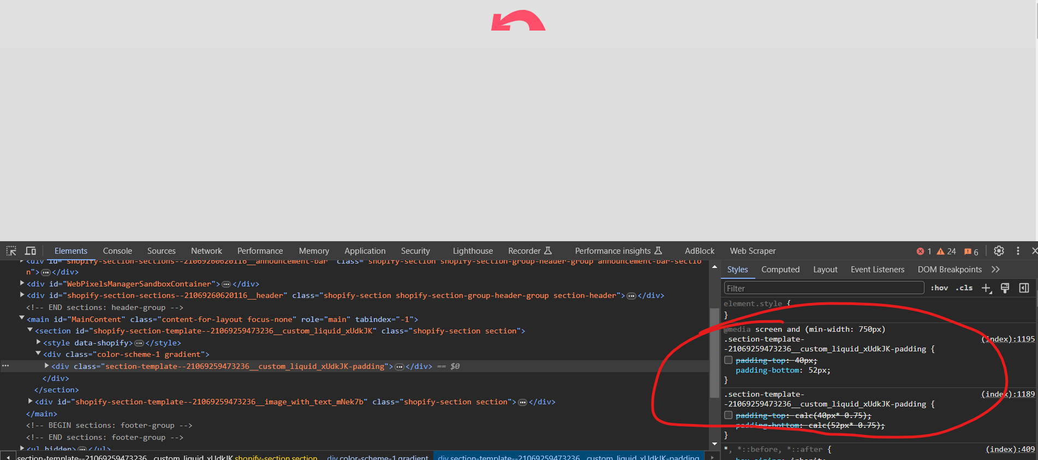Toggle the rendering emulations paintbrush icon
1038x460 pixels.
point(1005,288)
